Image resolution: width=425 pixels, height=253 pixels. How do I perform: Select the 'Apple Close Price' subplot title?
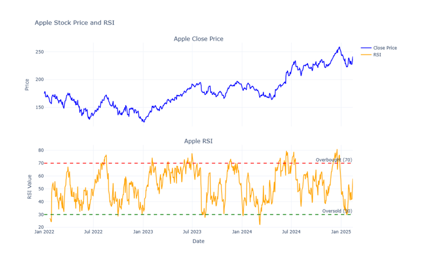tap(198, 39)
